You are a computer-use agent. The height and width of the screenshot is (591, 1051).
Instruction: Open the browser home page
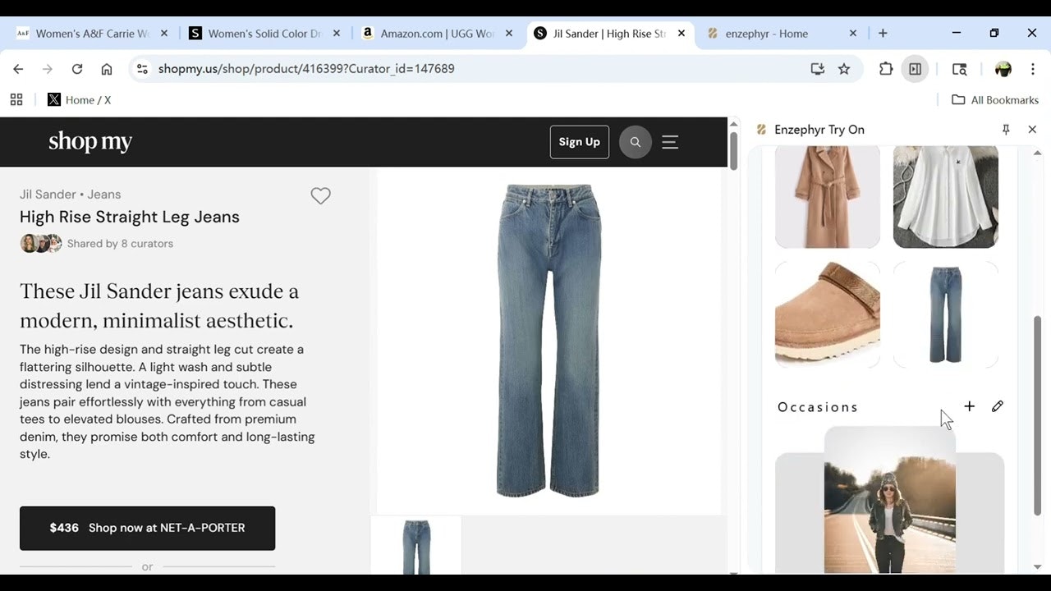click(x=107, y=69)
